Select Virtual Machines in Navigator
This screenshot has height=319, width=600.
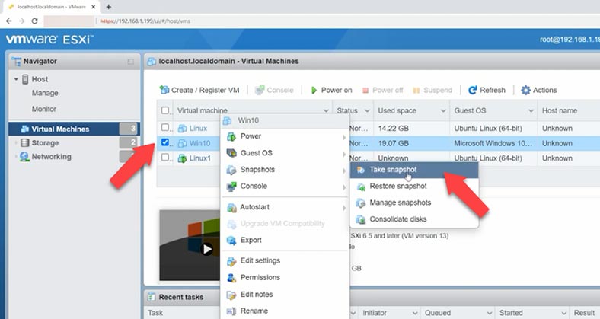coord(74,129)
